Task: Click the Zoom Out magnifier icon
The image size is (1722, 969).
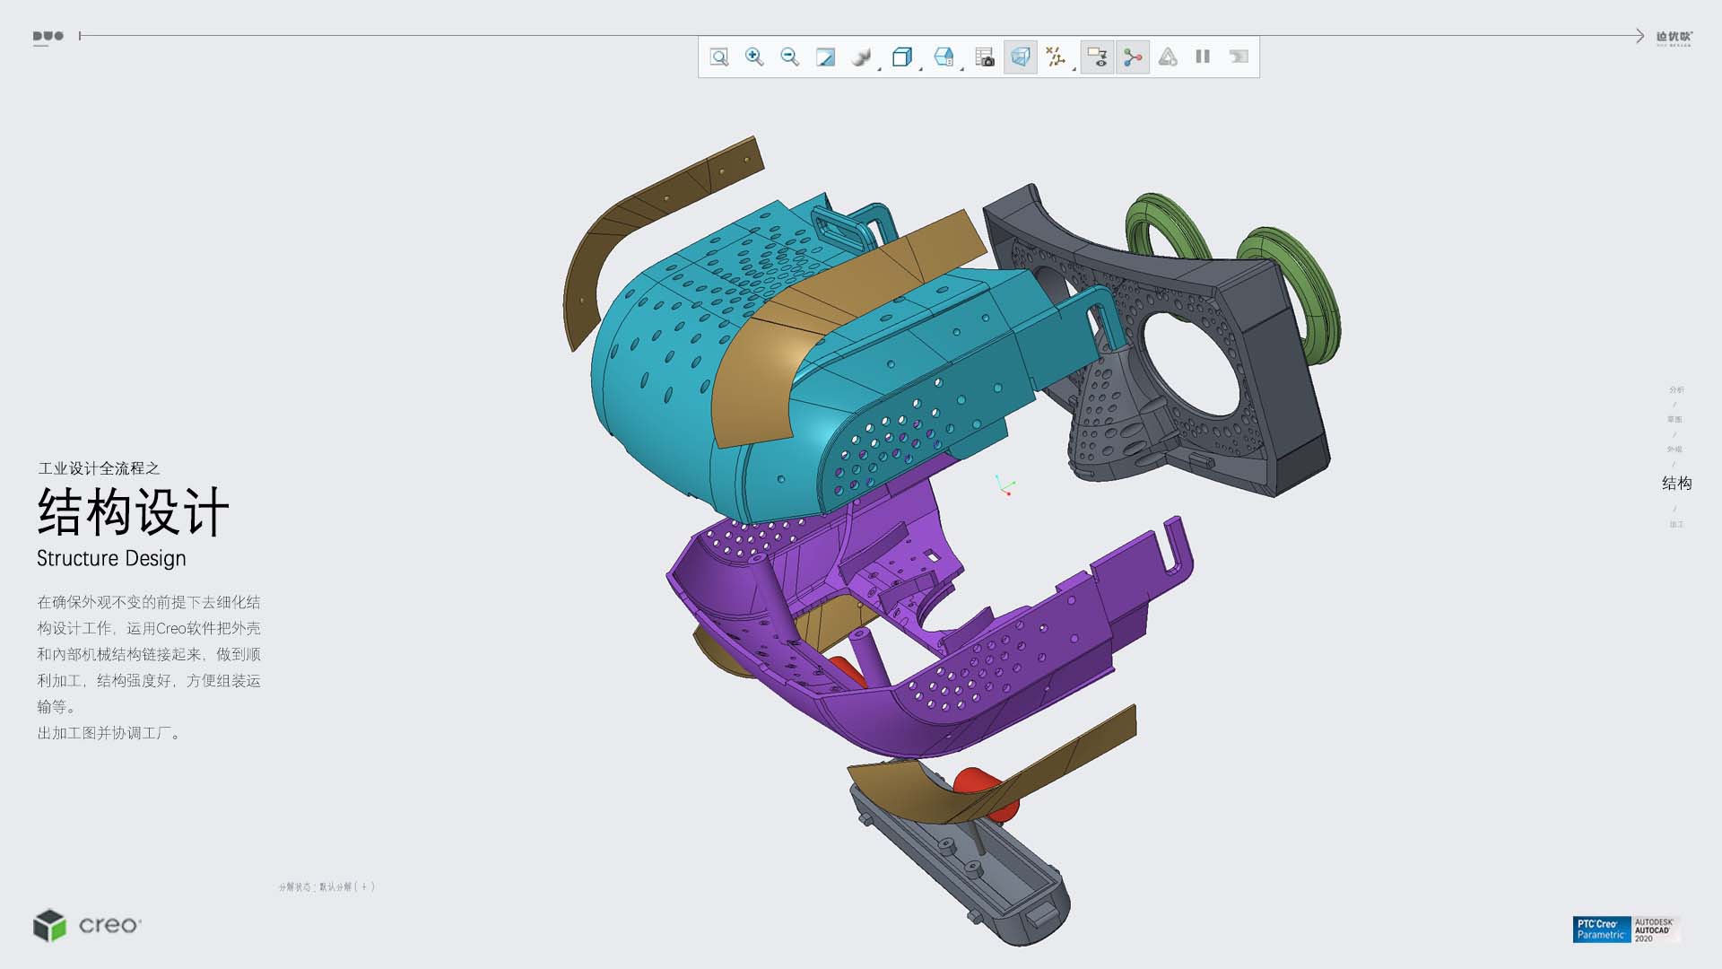Action: coord(789,57)
